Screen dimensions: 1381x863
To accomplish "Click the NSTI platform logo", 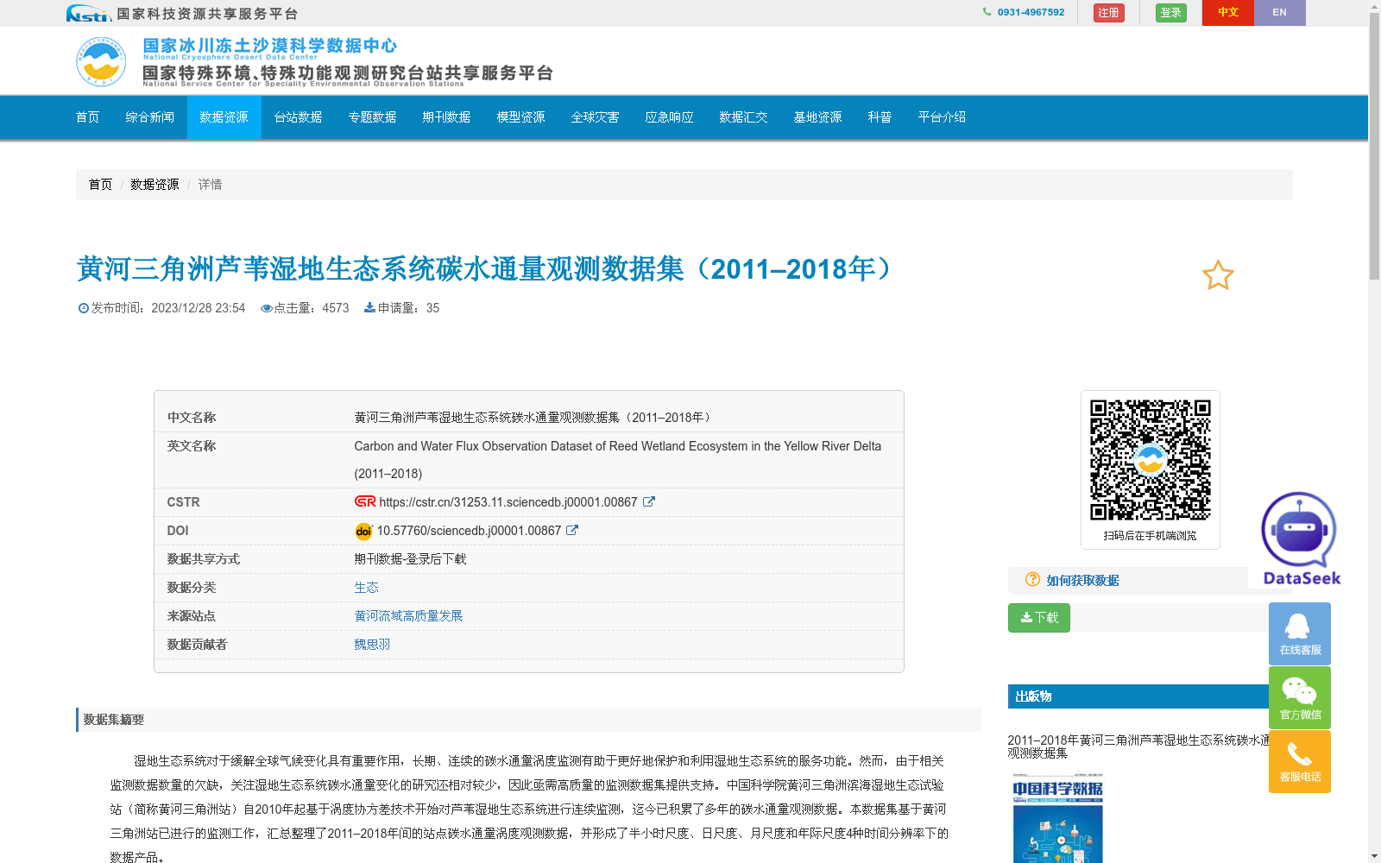I will (88, 13).
